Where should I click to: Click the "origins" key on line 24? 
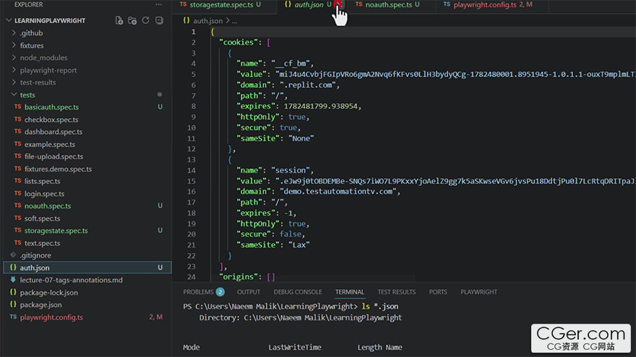tap(239, 277)
